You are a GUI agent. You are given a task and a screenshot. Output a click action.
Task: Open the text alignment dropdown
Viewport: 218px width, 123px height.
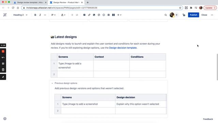(x=53, y=15)
